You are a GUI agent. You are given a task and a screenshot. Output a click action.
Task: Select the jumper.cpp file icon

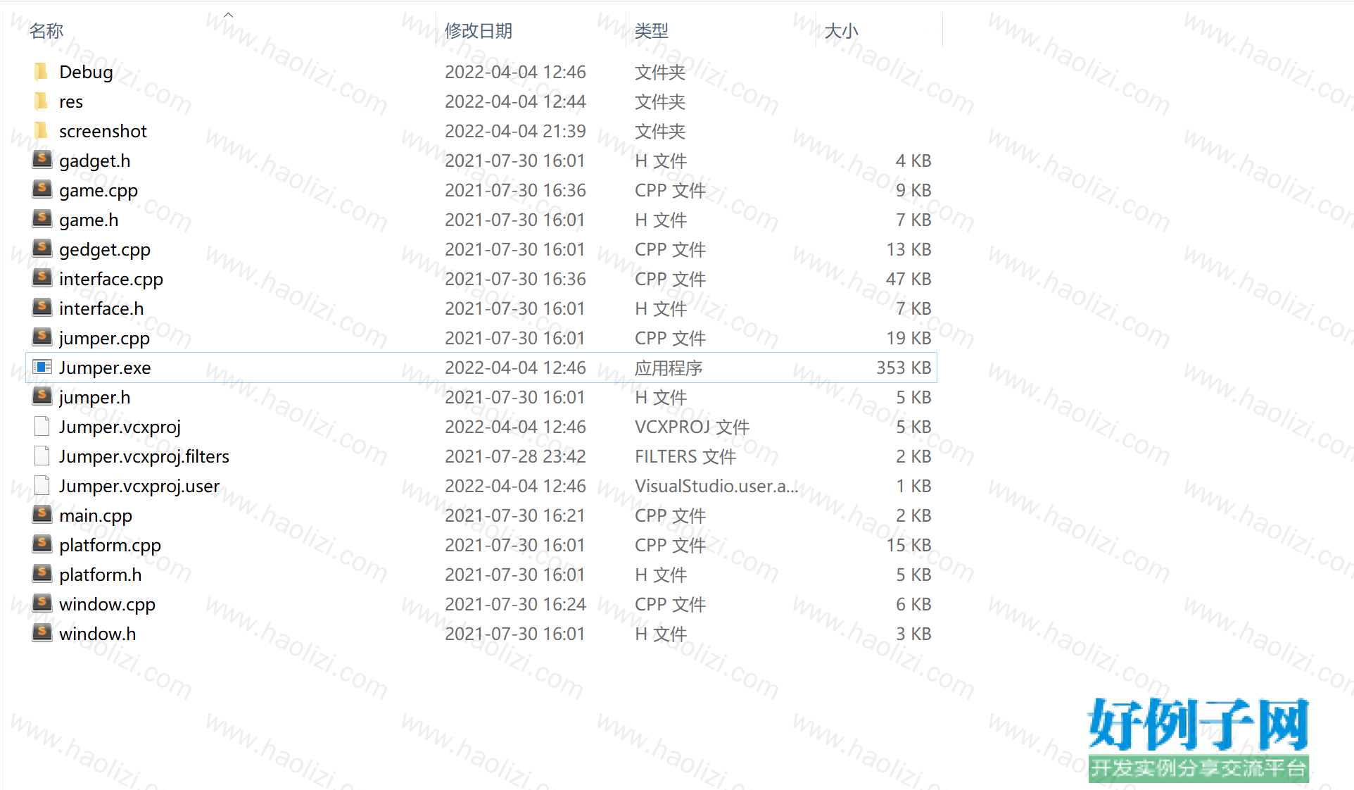pos(42,337)
